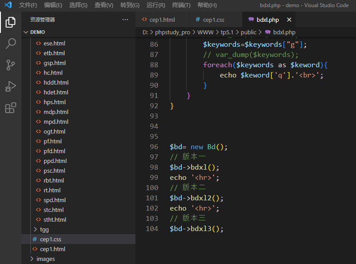
Task: Open hc.html in the file tree
Action: pyautogui.click(x=78, y=73)
